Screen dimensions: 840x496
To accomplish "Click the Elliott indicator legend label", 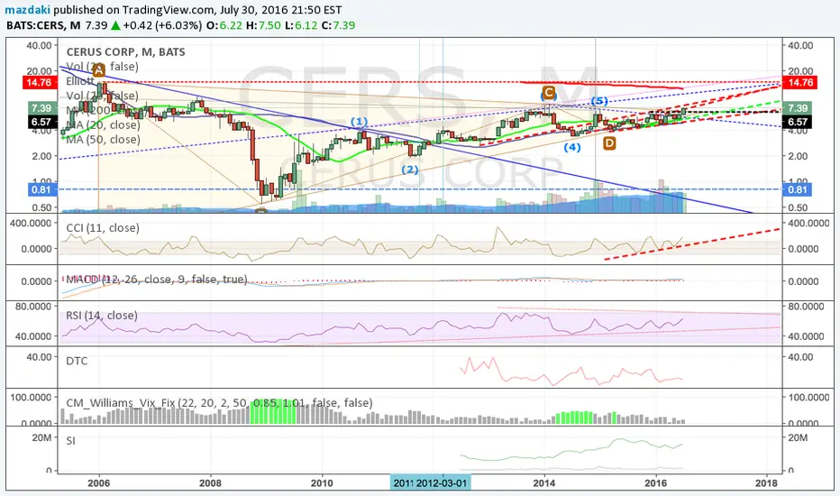I will click(x=80, y=81).
